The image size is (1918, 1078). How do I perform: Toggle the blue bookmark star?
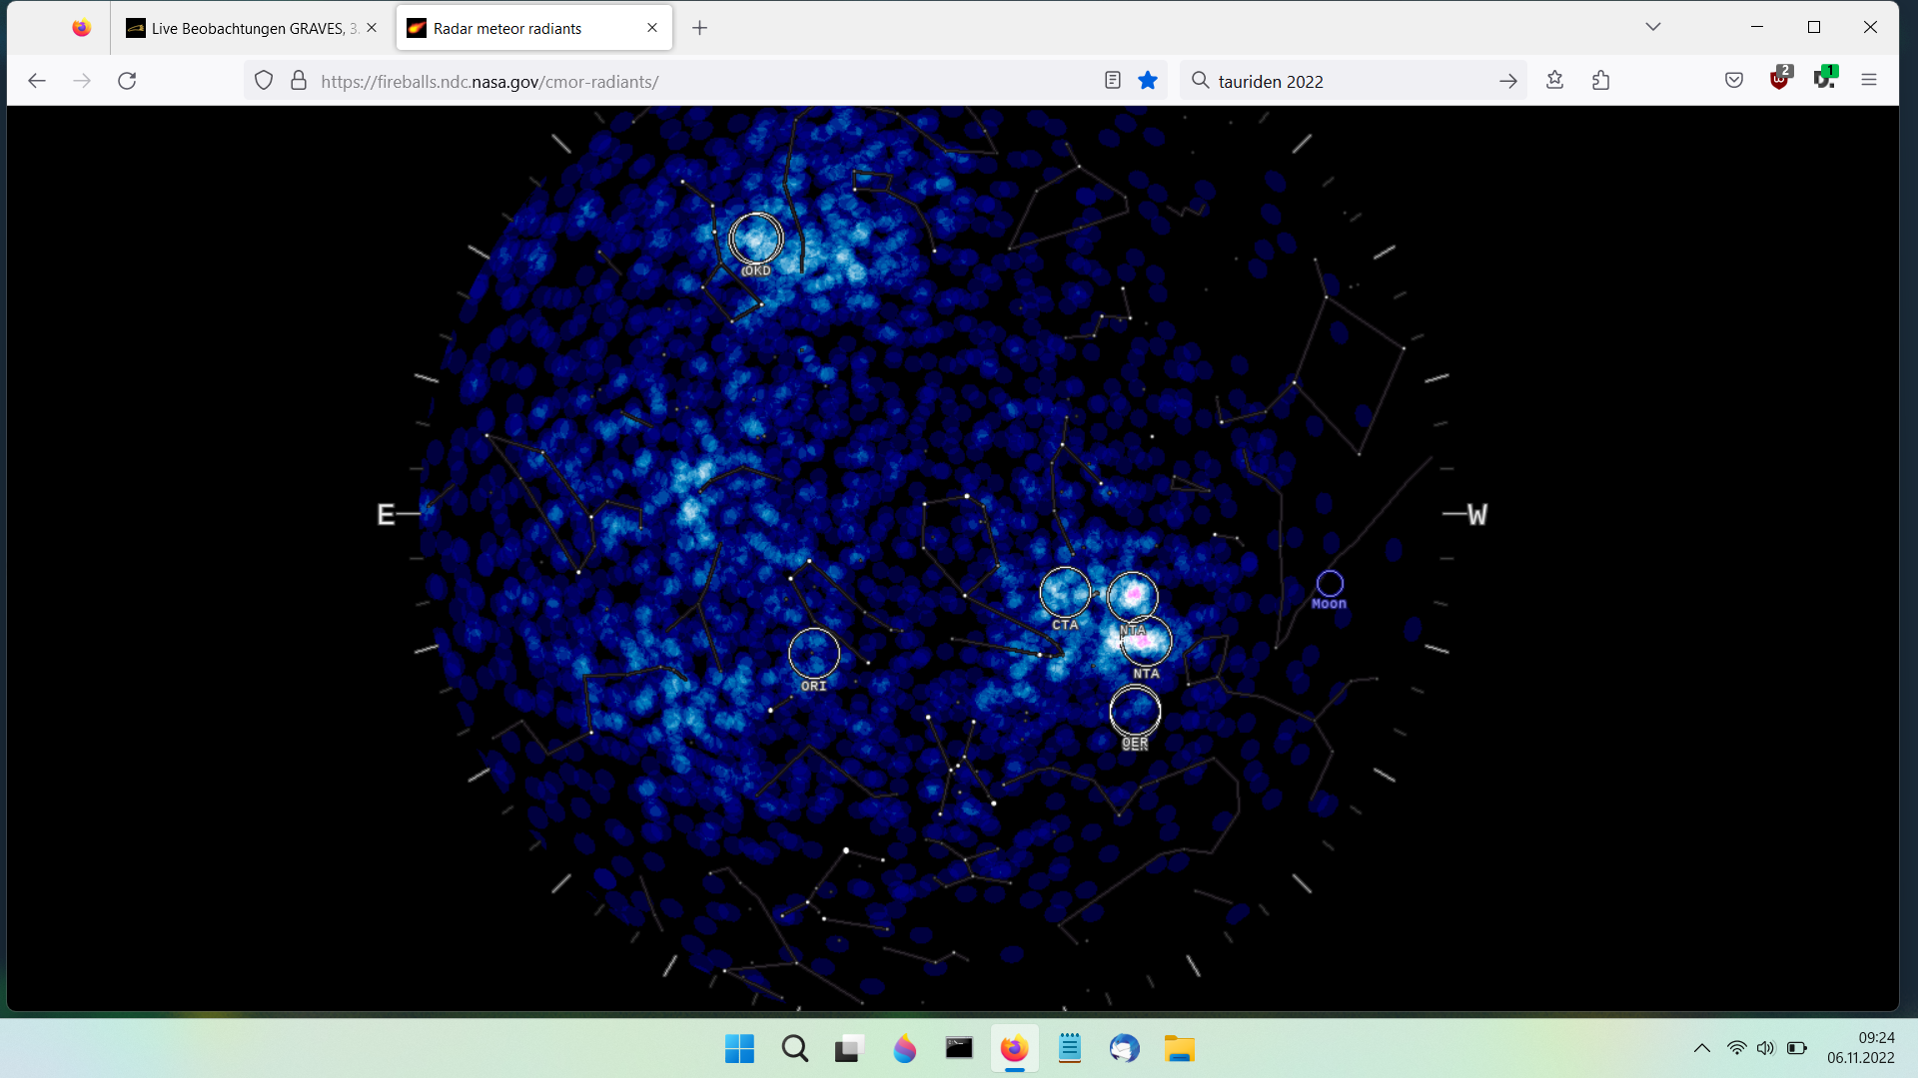tap(1148, 81)
